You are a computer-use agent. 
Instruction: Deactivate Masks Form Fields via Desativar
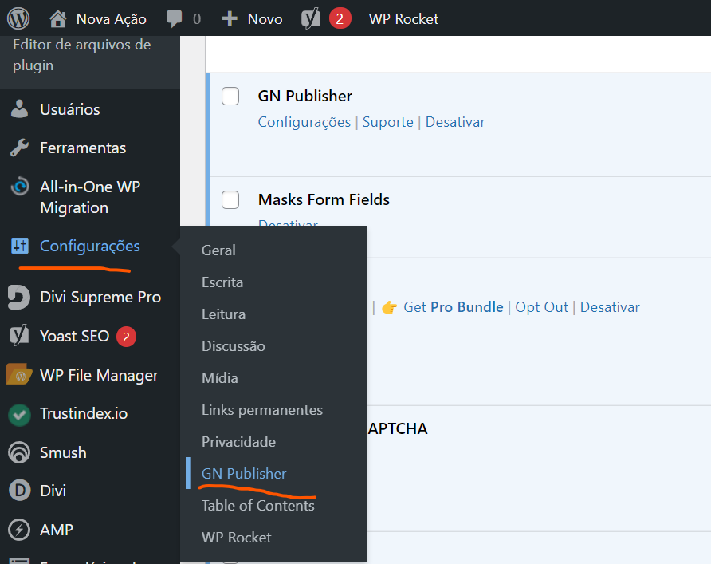point(285,224)
